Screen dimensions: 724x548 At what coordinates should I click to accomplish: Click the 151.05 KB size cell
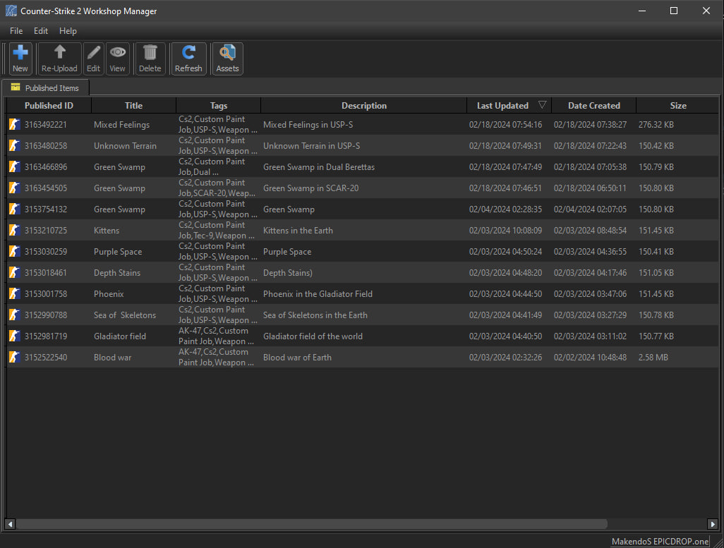point(656,273)
